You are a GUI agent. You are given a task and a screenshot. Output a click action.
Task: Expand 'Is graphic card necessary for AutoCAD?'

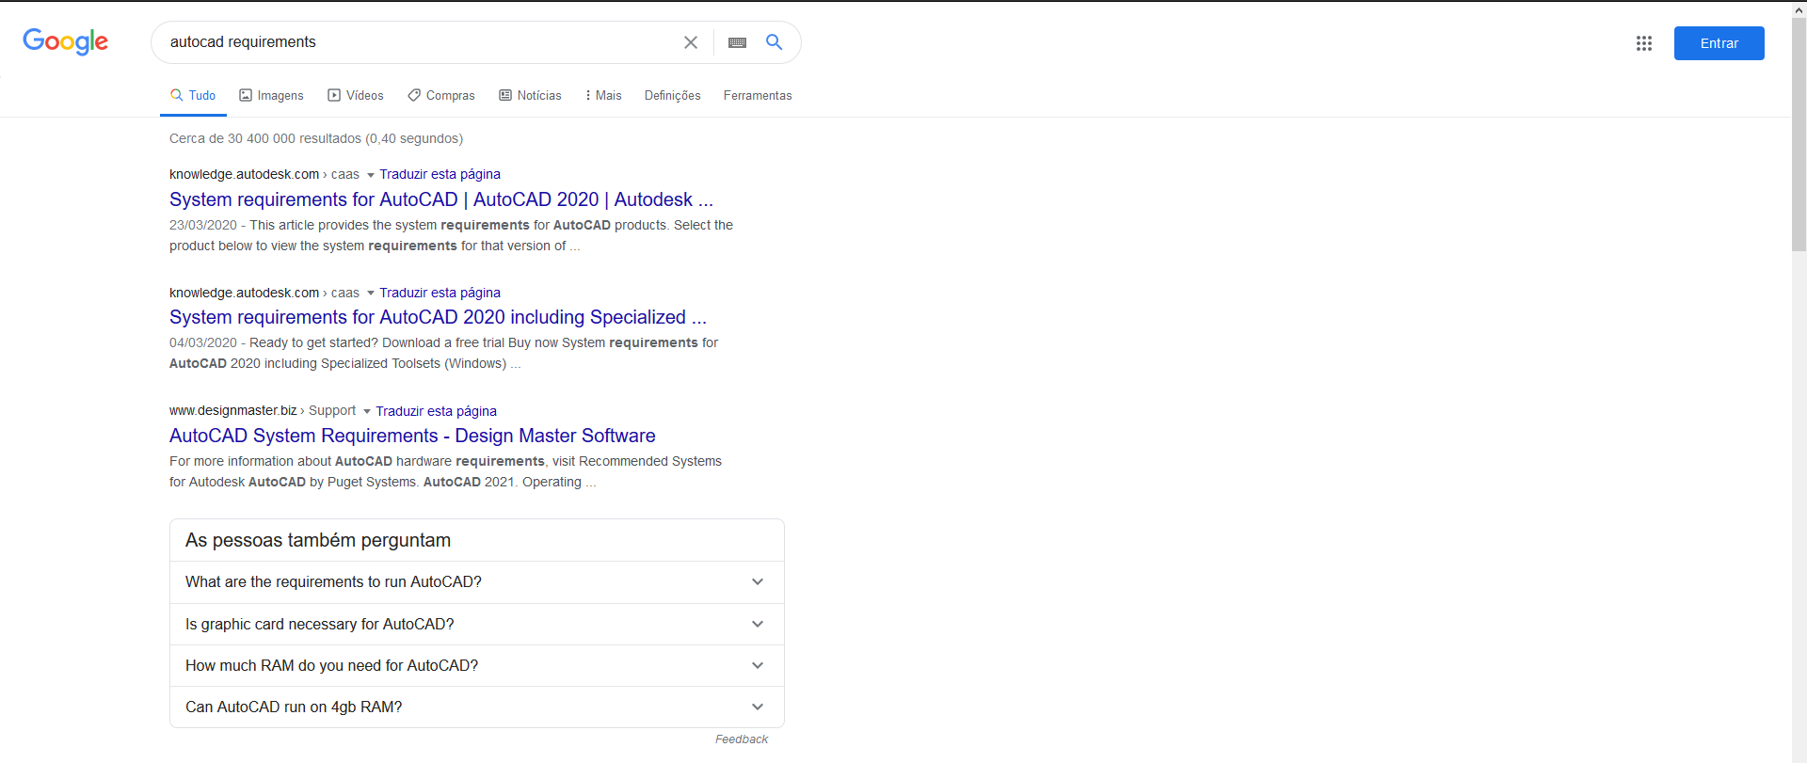476,624
